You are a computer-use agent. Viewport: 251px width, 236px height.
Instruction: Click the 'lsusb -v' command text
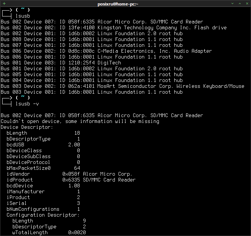coord(27,104)
